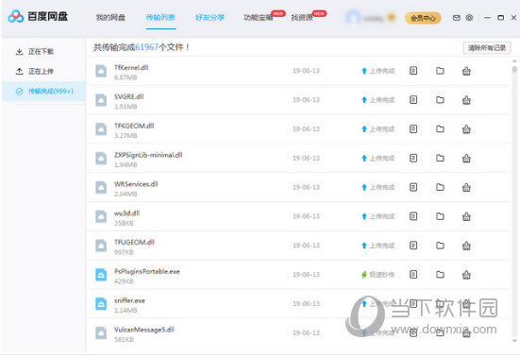The image size is (520, 357).
Task: Click the scrollbar down arrow
Action: click(514, 341)
